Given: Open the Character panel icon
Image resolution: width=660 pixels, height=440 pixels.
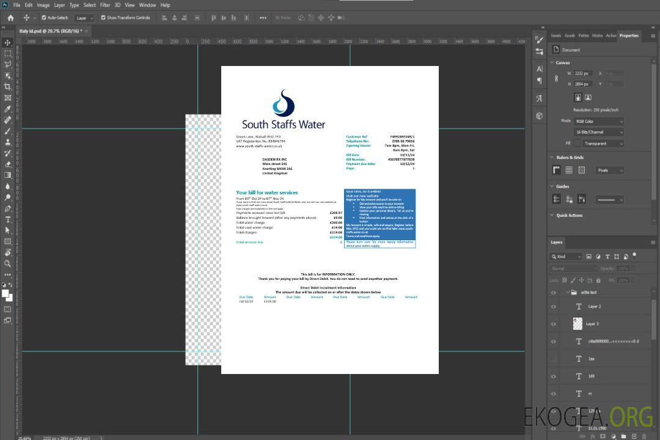Looking at the screenshot, I should click(540, 69).
